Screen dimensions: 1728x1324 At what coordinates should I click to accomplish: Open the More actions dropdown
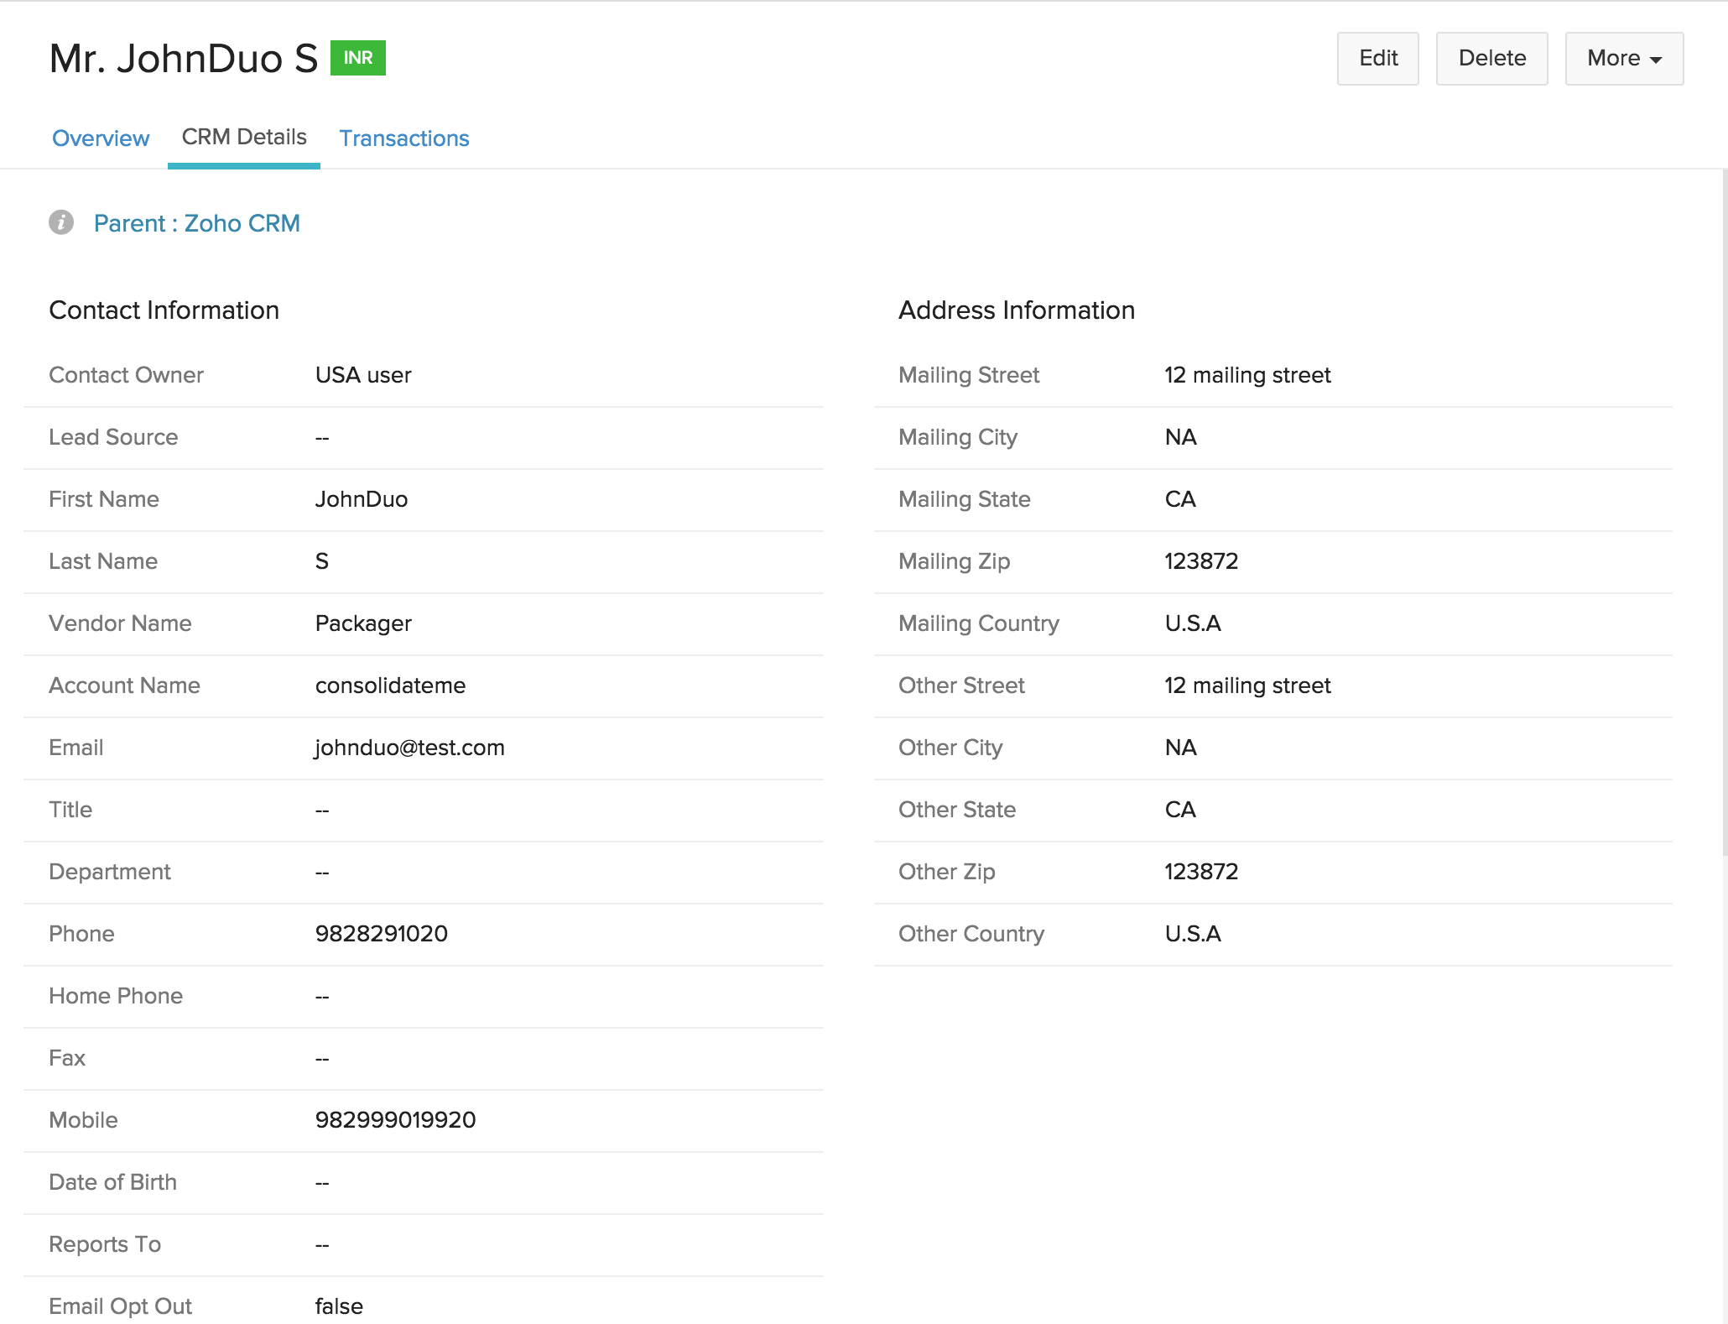1622,58
